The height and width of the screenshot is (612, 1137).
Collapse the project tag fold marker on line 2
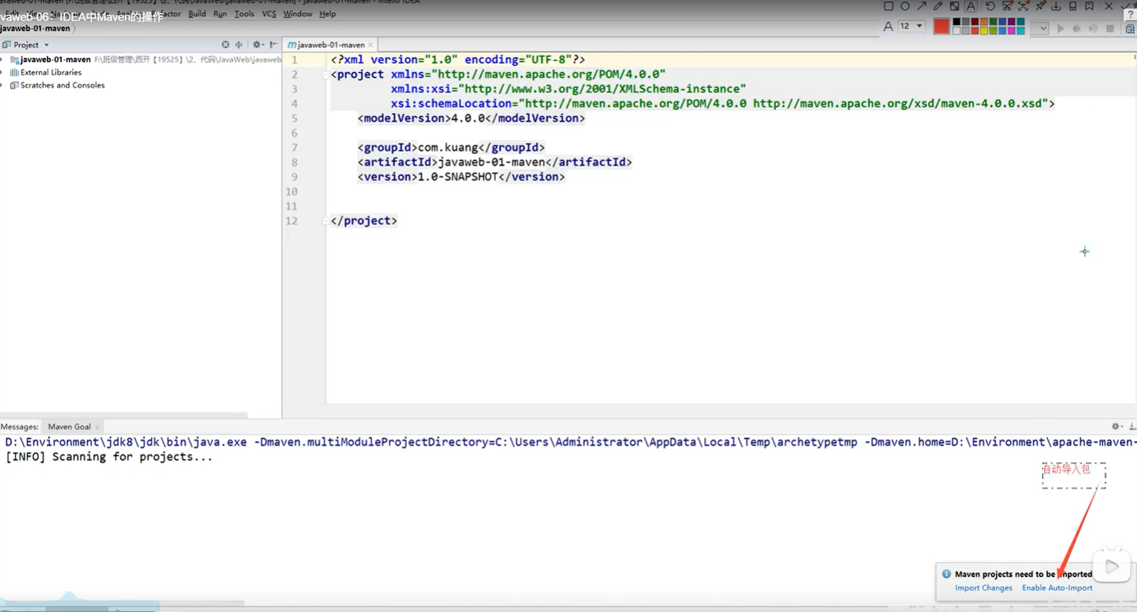325,74
